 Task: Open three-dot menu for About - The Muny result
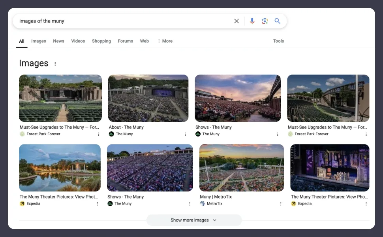pyautogui.click(x=185, y=134)
